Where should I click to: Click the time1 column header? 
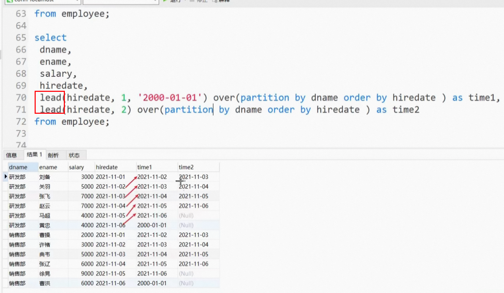[157, 167]
